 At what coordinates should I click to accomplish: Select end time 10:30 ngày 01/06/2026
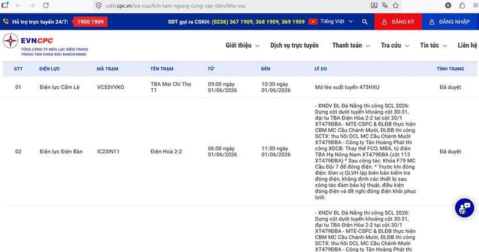pyautogui.click(x=276, y=87)
